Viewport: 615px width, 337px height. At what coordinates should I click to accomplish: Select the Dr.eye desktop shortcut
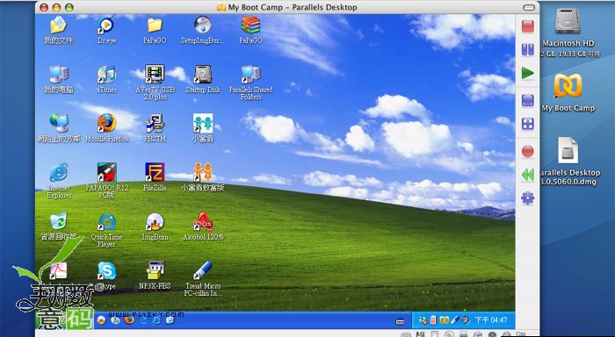pyautogui.click(x=106, y=30)
